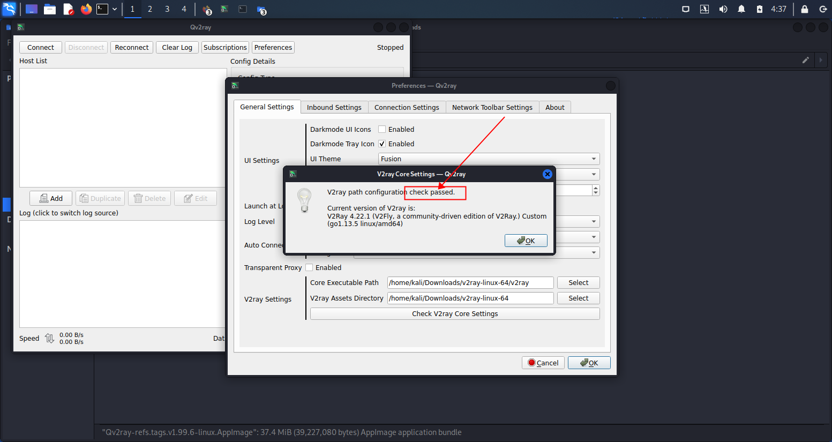Enable Darkmode UI Icons
832x442 pixels.
point(382,129)
